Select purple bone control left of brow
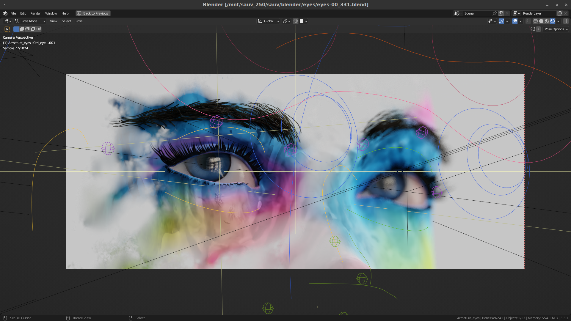 [108, 148]
